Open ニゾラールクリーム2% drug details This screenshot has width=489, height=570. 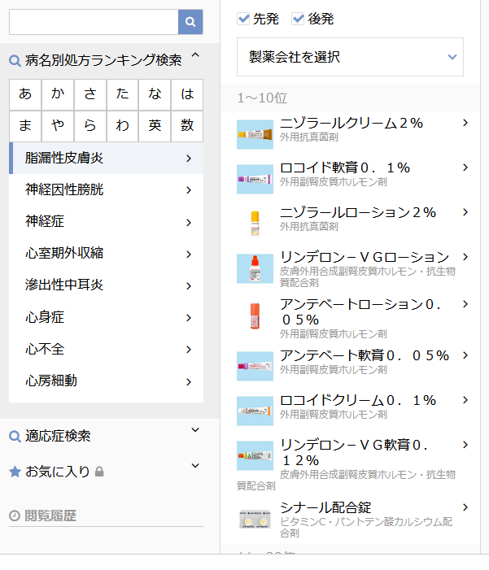[x=351, y=124]
